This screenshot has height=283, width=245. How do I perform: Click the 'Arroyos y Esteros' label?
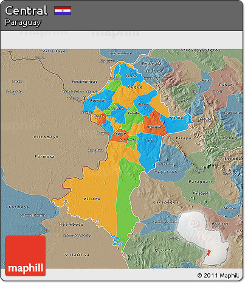(200, 50)
